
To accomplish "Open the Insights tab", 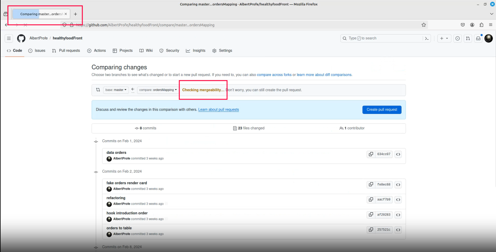I will pyautogui.click(x=195, y=51).
